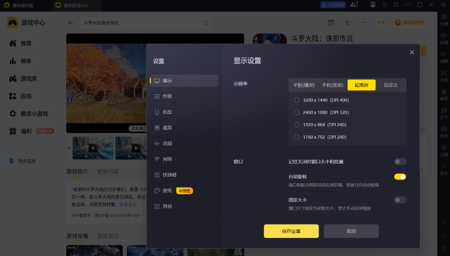Image resolution: width=450 pixels, height=256 pixels.
Task: Open 游戏资讯 tab
Action: (108, 236)
